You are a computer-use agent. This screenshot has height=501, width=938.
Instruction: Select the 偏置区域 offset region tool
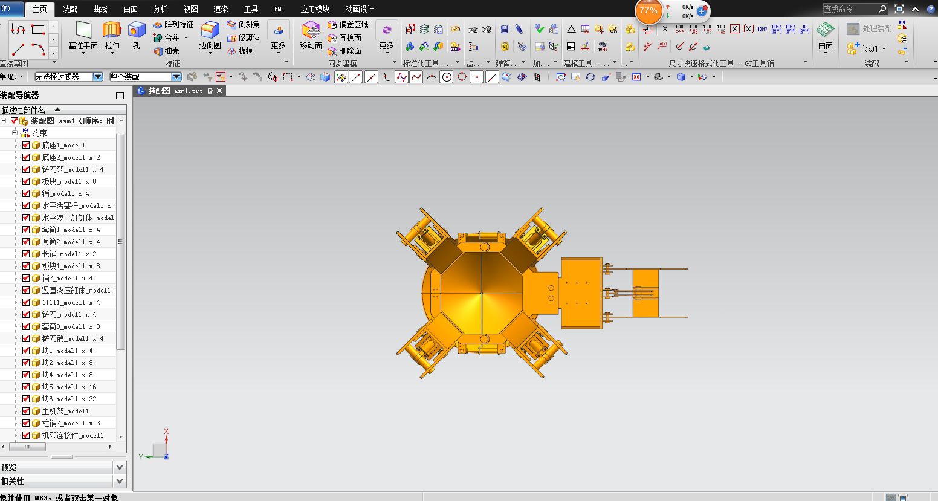(348, 25)
